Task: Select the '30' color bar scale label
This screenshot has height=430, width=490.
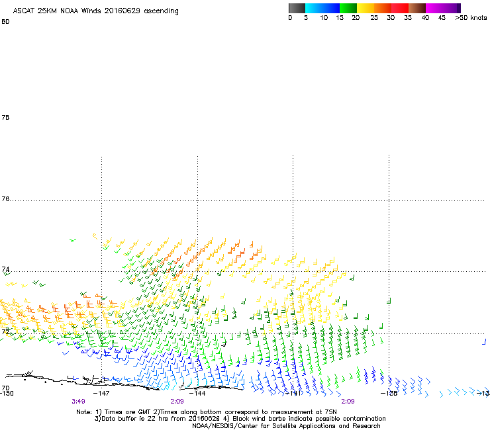Action: click(391, 18)
